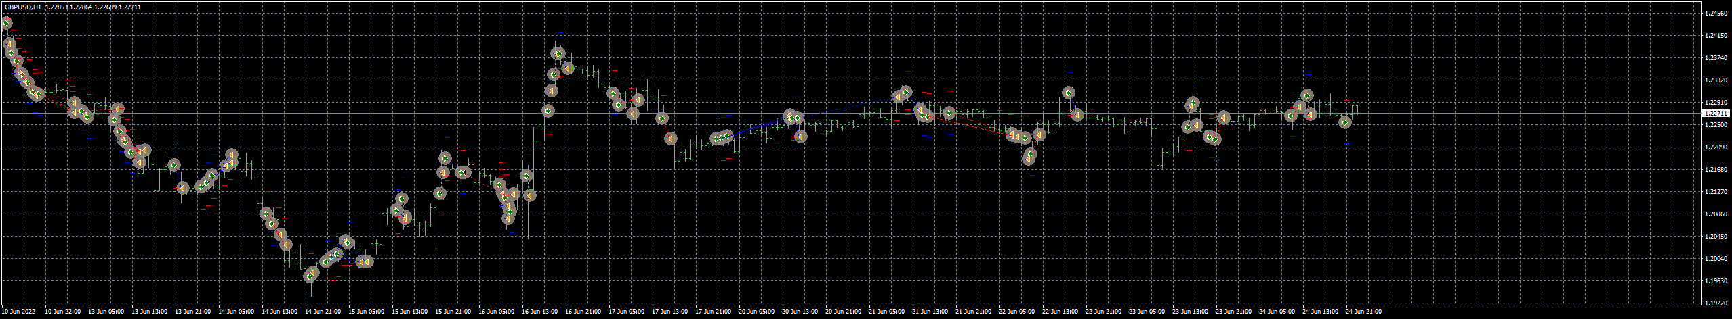Click the 16 Jun 05:00 time label
This screenshot has width=1732, height=319.
pyautogui.click(x=496, y=312)
